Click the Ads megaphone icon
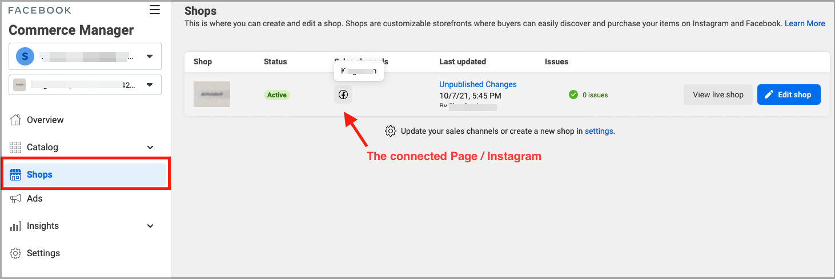 [15, 198]
